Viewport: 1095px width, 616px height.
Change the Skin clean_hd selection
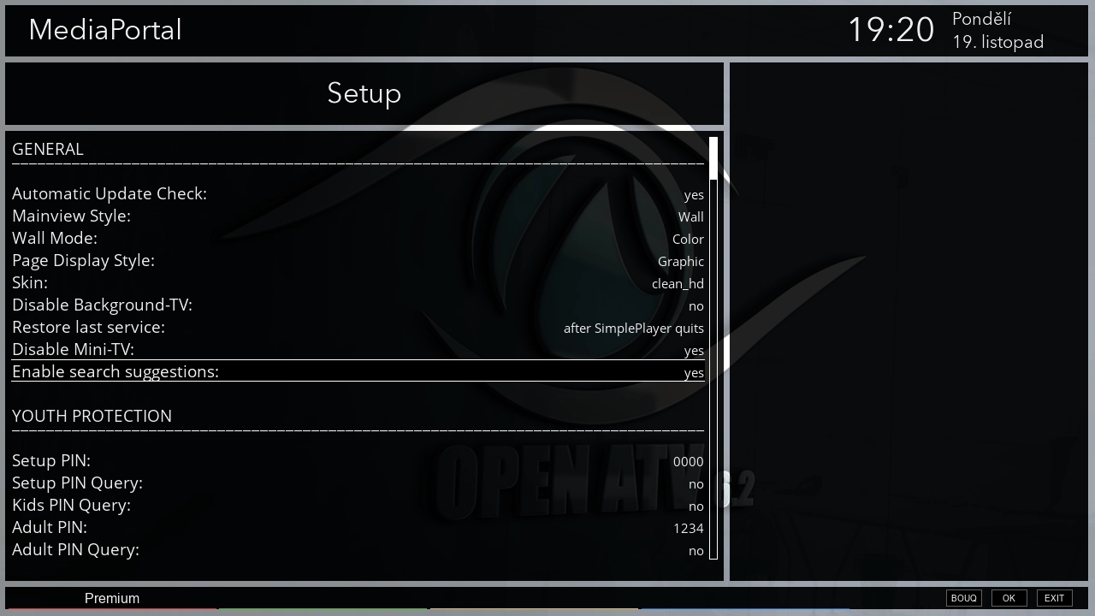point(678,283)
